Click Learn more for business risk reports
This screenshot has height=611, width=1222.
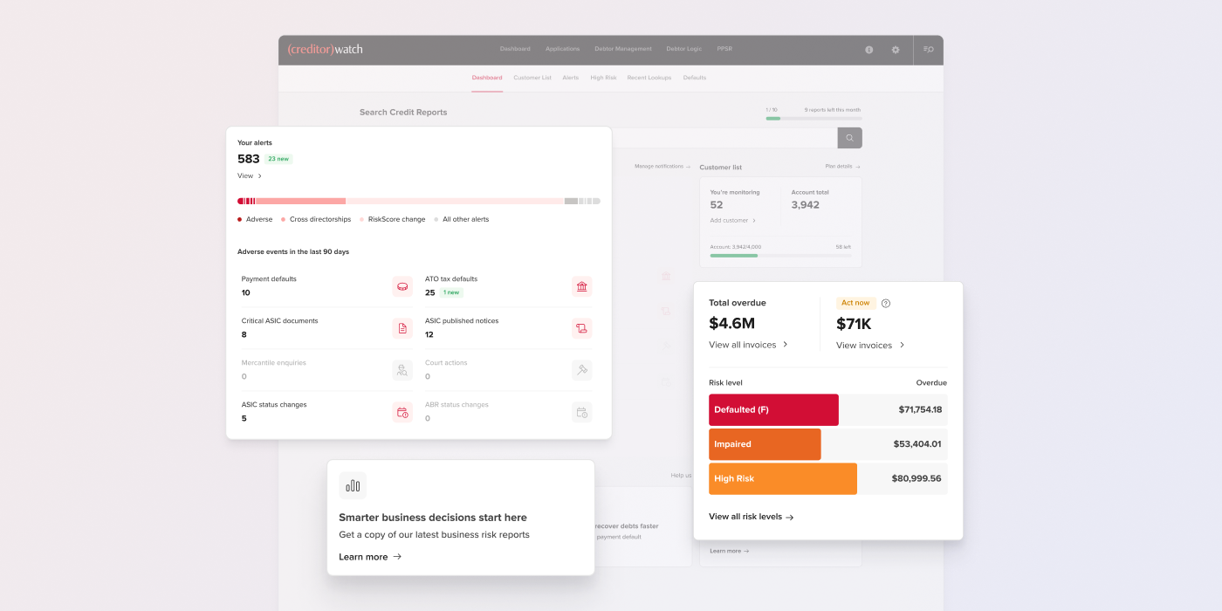click(370, 557)
